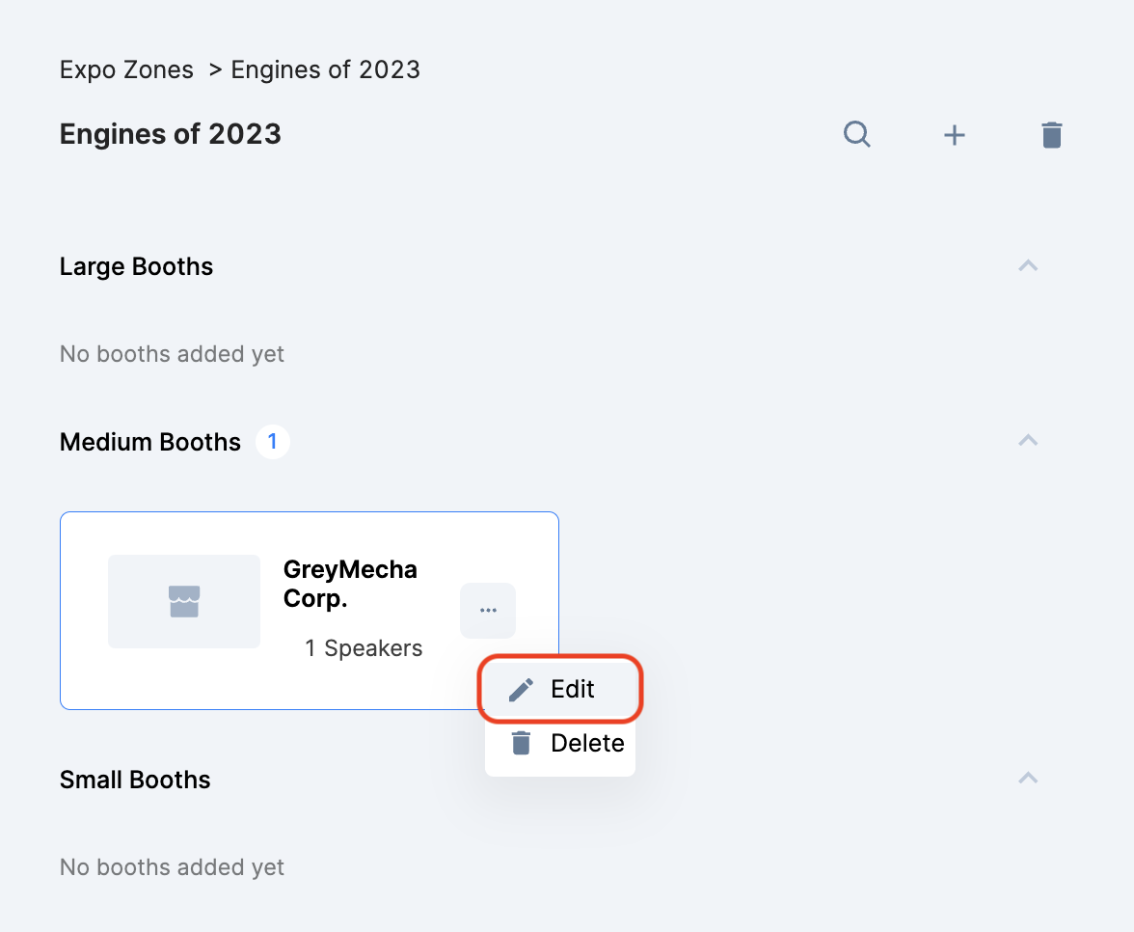The width and height of the screenshot is (1134, 932).
Task: Open three-dot menu on GreyMecha Corp. card
Action: [488, 611]
